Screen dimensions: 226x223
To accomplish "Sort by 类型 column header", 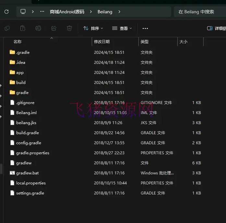I will 145,41.
